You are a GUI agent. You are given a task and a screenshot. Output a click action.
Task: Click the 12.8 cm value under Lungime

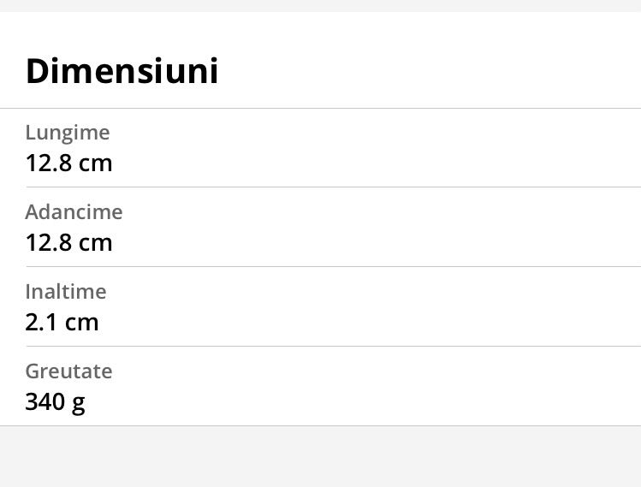click(x=68, y=163)
